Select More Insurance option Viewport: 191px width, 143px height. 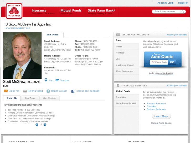pos(126,71)
